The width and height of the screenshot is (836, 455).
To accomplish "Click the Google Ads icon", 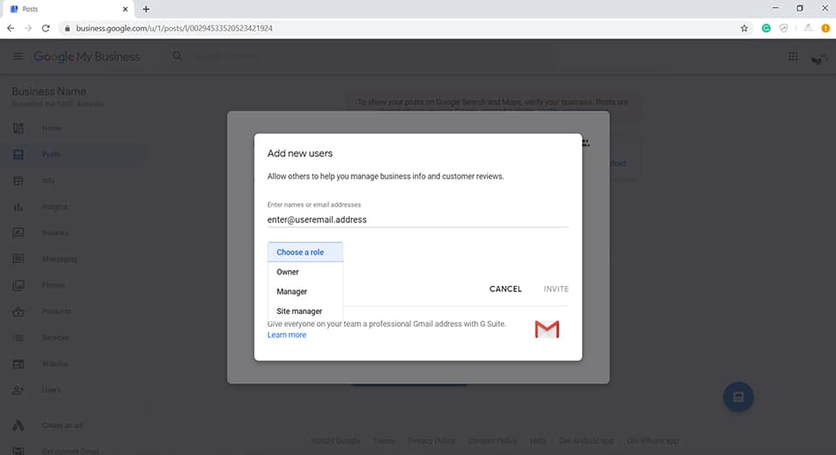I will click(18, 425).
